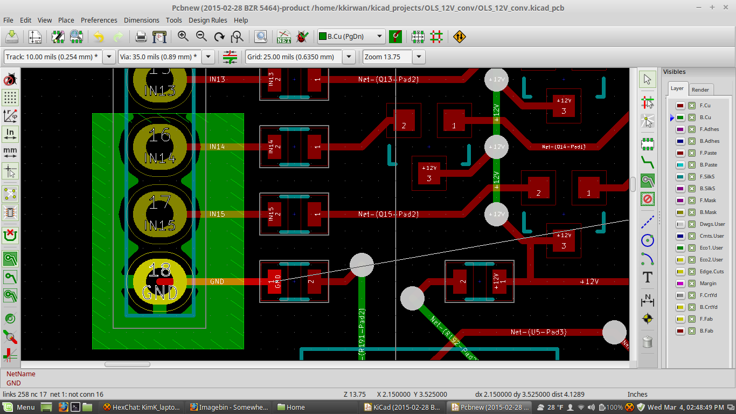
Task: Select the Add circle tool
Action: 648,240
